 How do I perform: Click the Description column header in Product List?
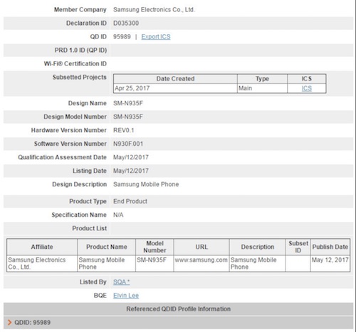pos(258,247)
